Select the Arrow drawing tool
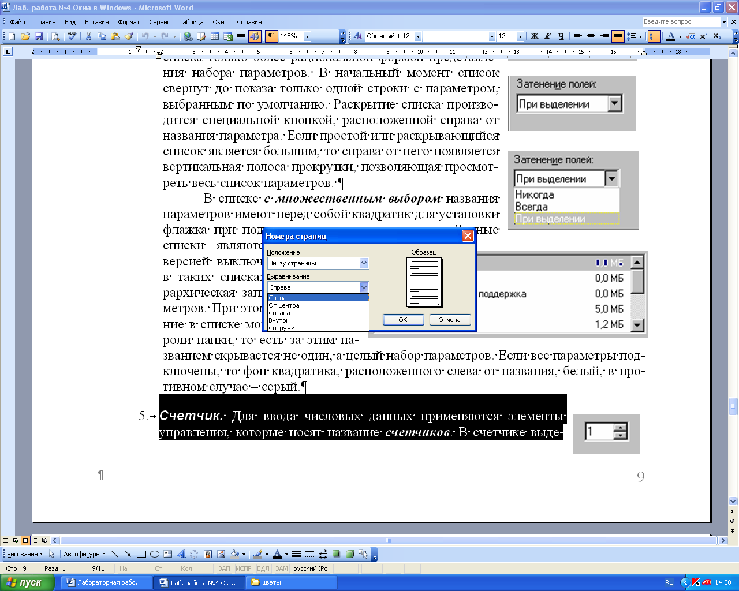This screenshot has width=739, height=591. 128,554
